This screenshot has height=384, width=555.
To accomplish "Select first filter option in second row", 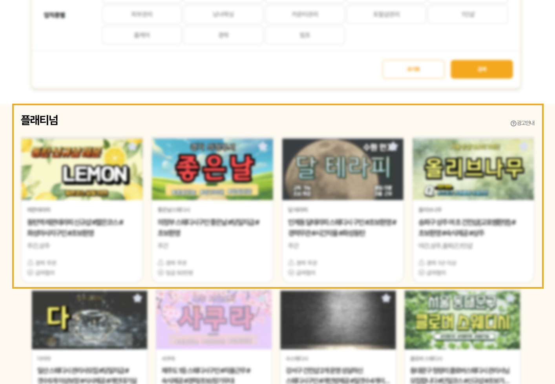I will [x=142, y=35].
